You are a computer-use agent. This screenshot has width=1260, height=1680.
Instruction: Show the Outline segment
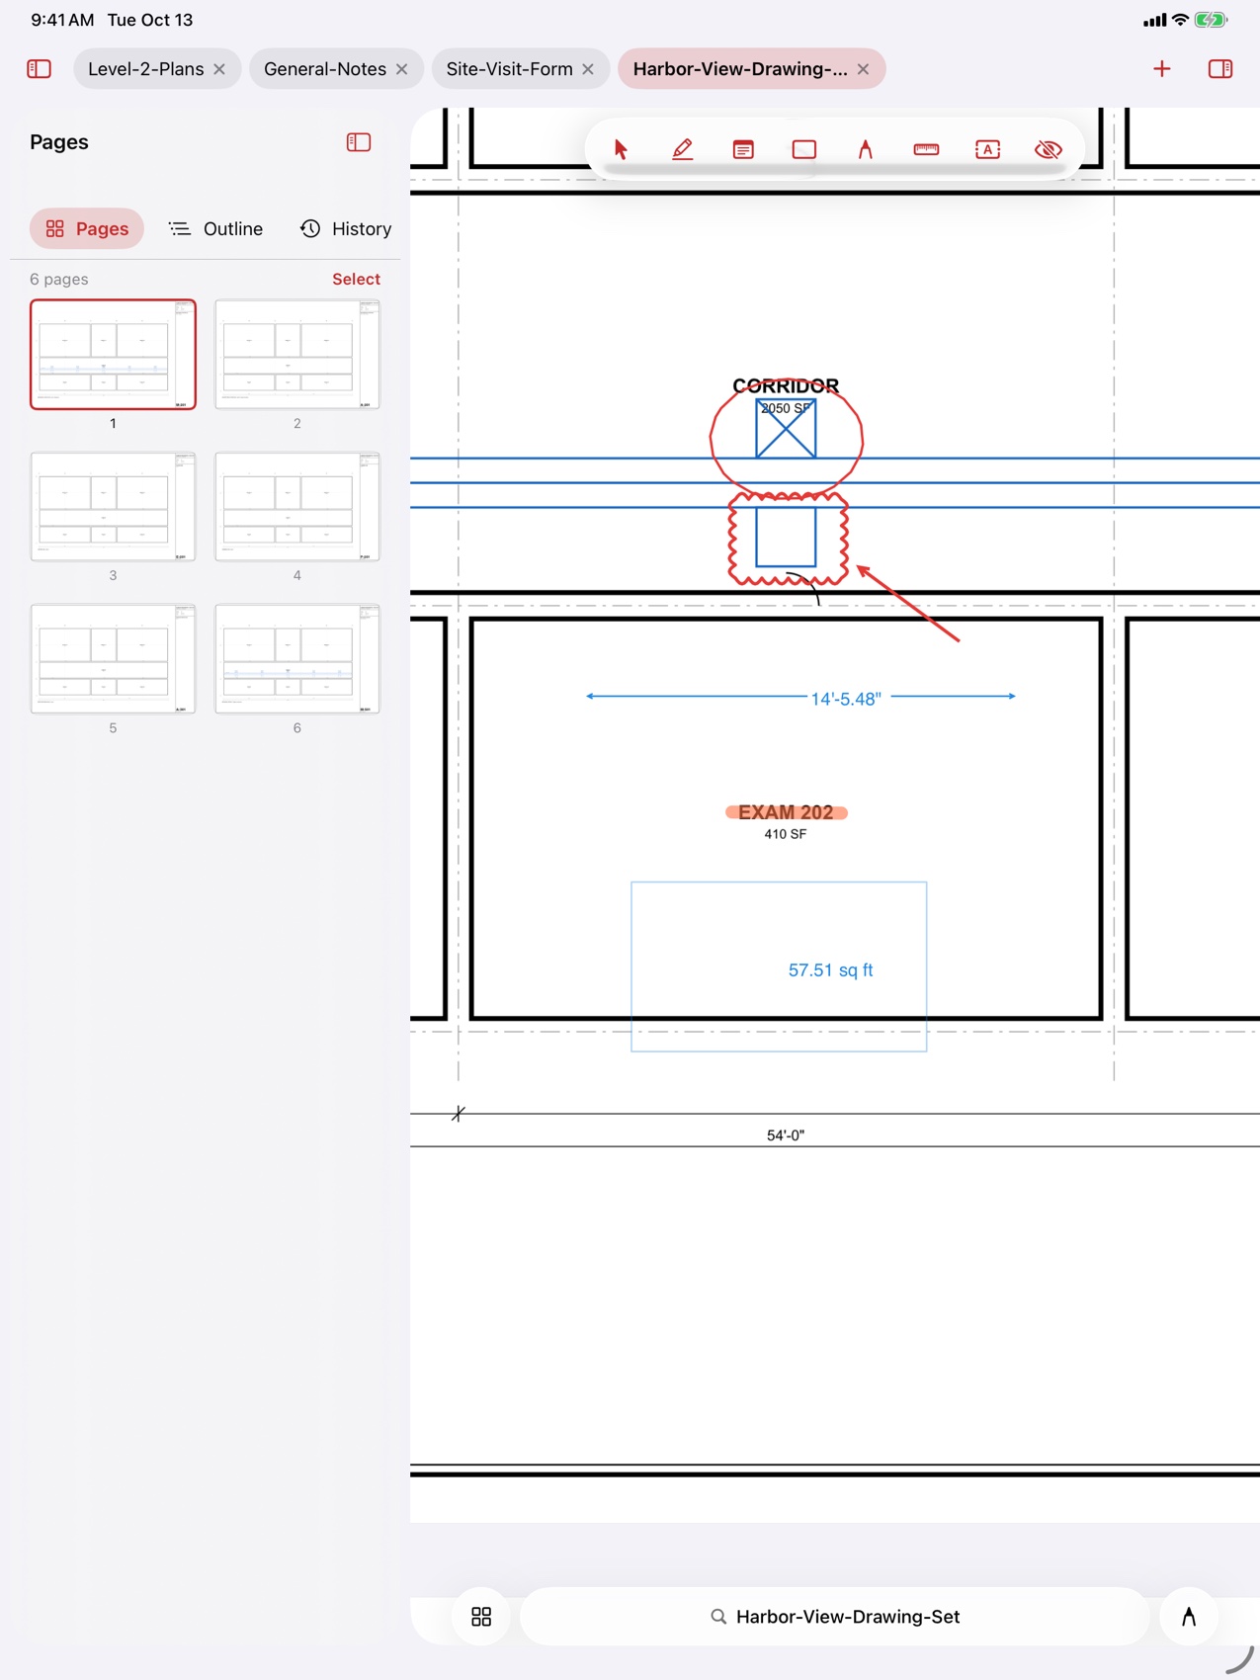coord(215,229)
